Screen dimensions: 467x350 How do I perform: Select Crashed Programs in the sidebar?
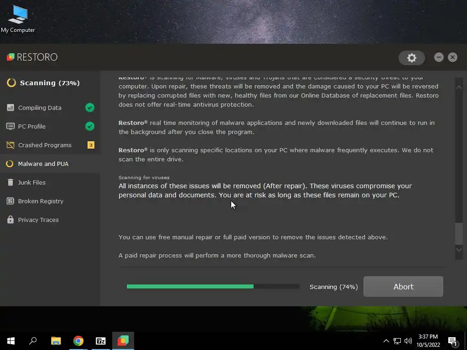(50, 145)
